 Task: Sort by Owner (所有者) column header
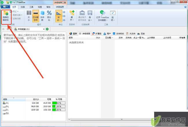(182, 38)
